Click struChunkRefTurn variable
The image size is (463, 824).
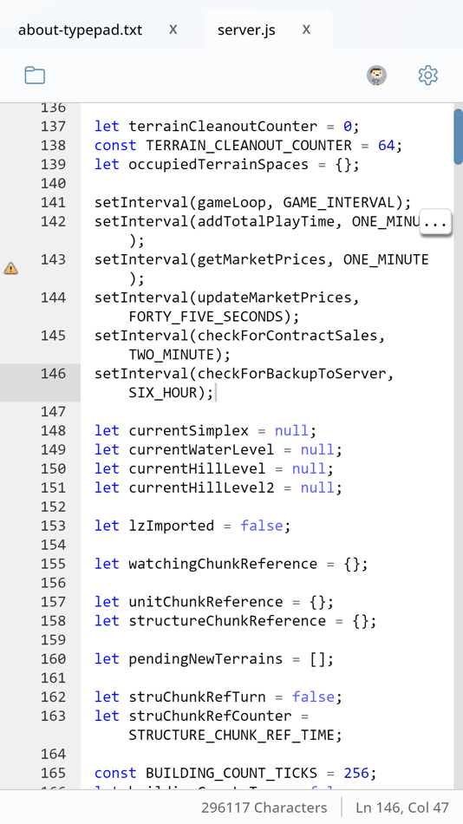(x=197, y=696)
